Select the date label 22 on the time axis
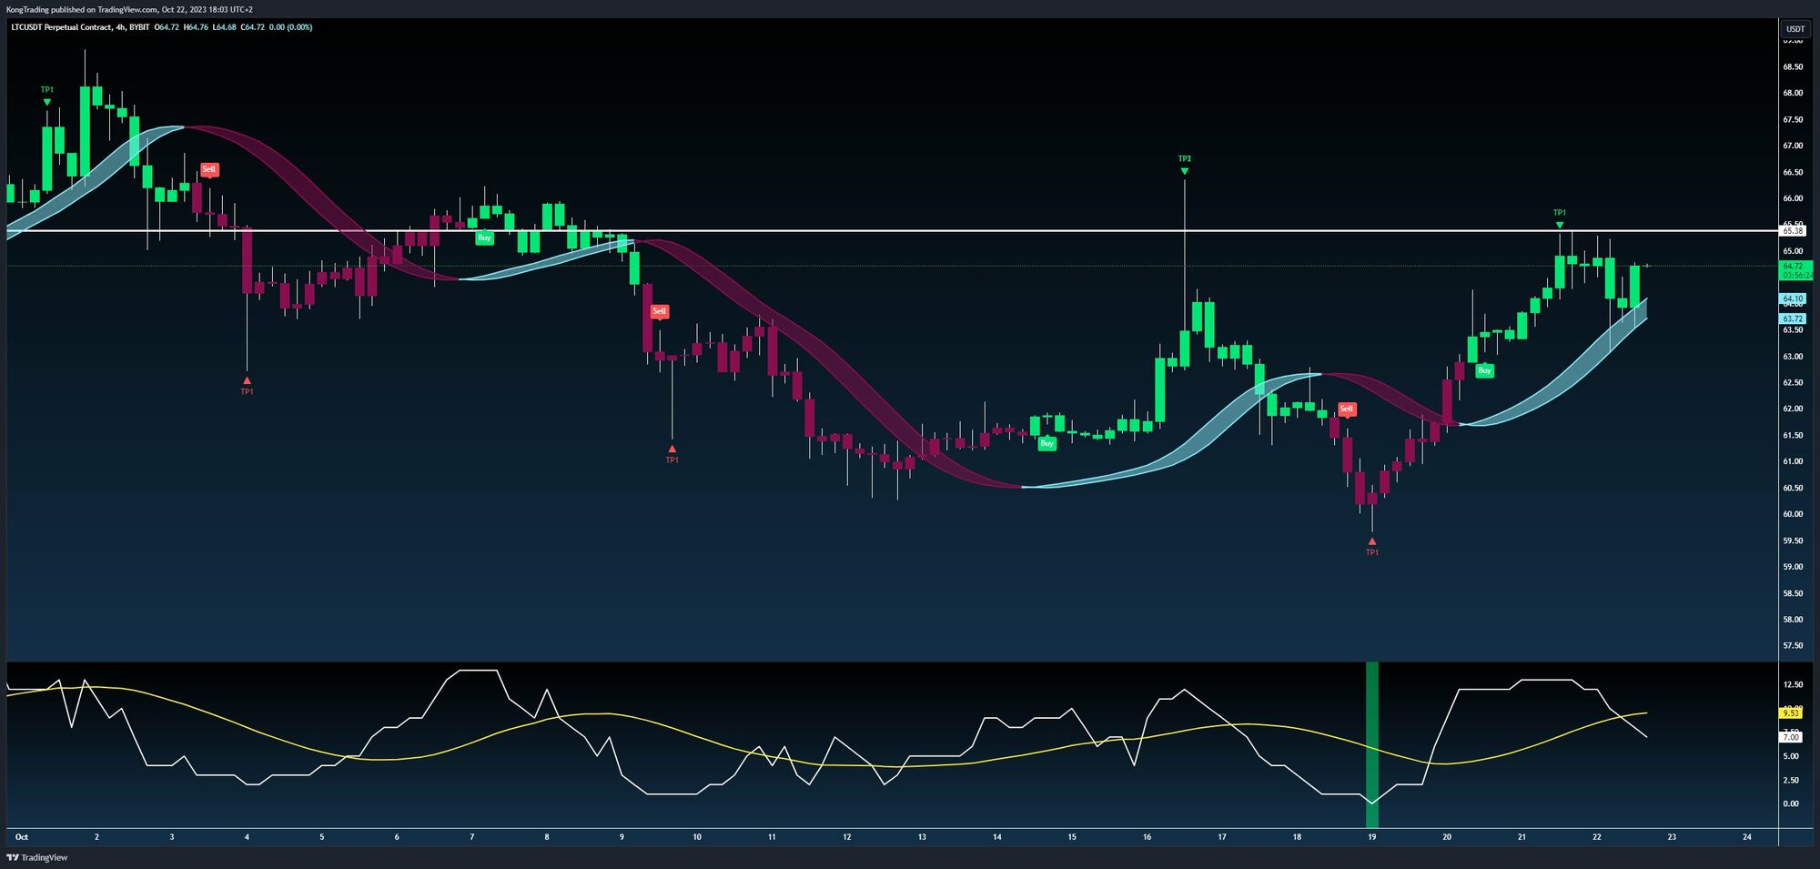1820x869 pixels. tap(1597, 837)
